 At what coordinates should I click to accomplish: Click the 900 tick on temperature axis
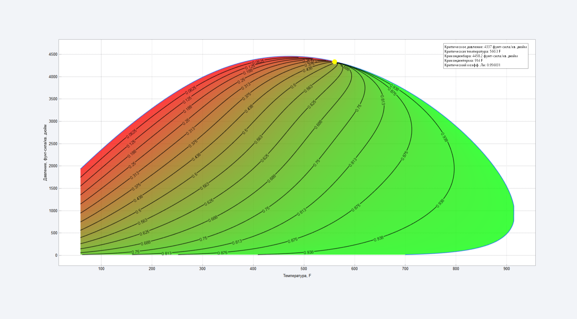(x=507, y=269)
